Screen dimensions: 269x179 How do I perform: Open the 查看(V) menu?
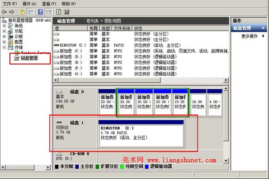[x=49, y=4]
